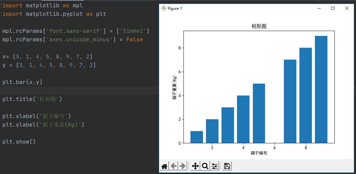Click the bar with height 5
This screenshot has height=174, width=356.
(259, 113)
